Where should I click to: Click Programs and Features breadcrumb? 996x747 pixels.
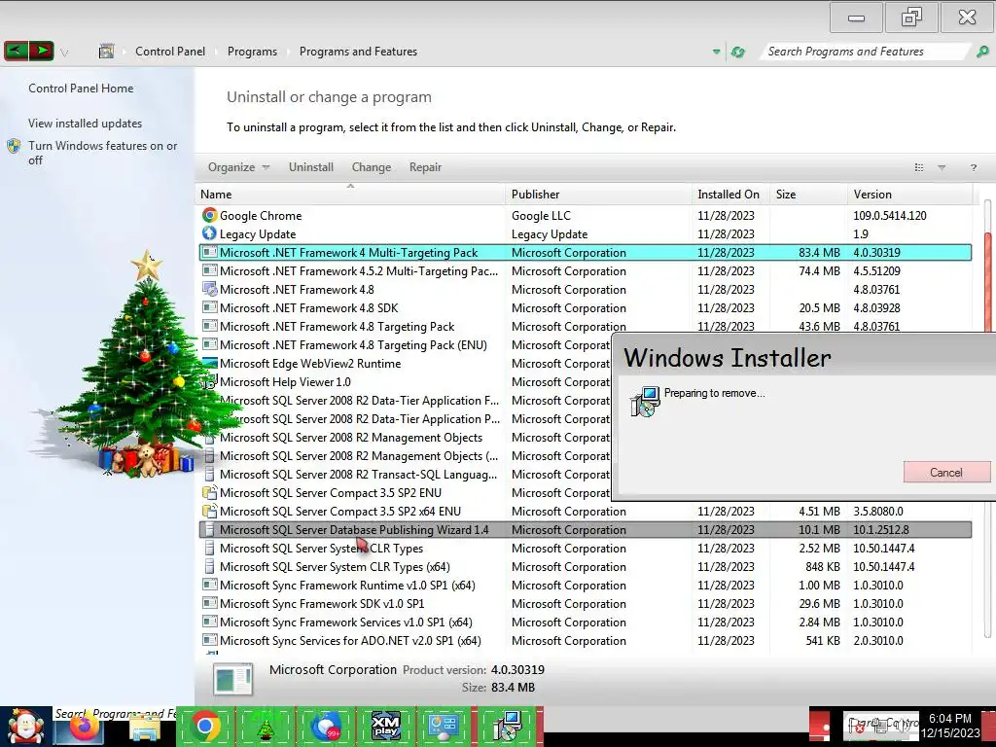[x=358, y=52]
